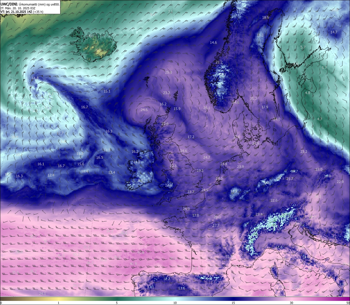
Task: Click the color scale tick label 15
Action: 233,303
